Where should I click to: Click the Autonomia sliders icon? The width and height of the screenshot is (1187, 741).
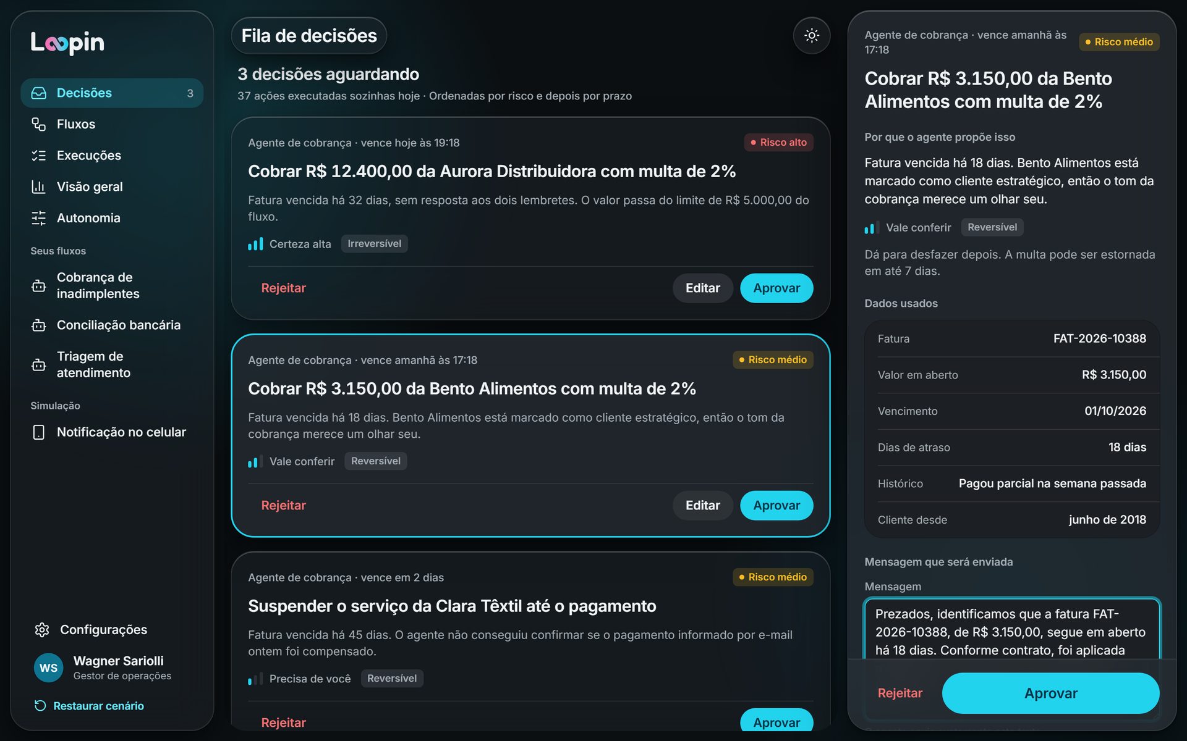click(39, 218)
